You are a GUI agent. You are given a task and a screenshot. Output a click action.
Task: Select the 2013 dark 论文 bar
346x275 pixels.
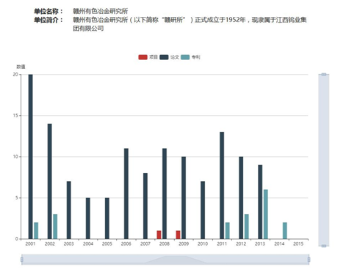pos(260,202)
